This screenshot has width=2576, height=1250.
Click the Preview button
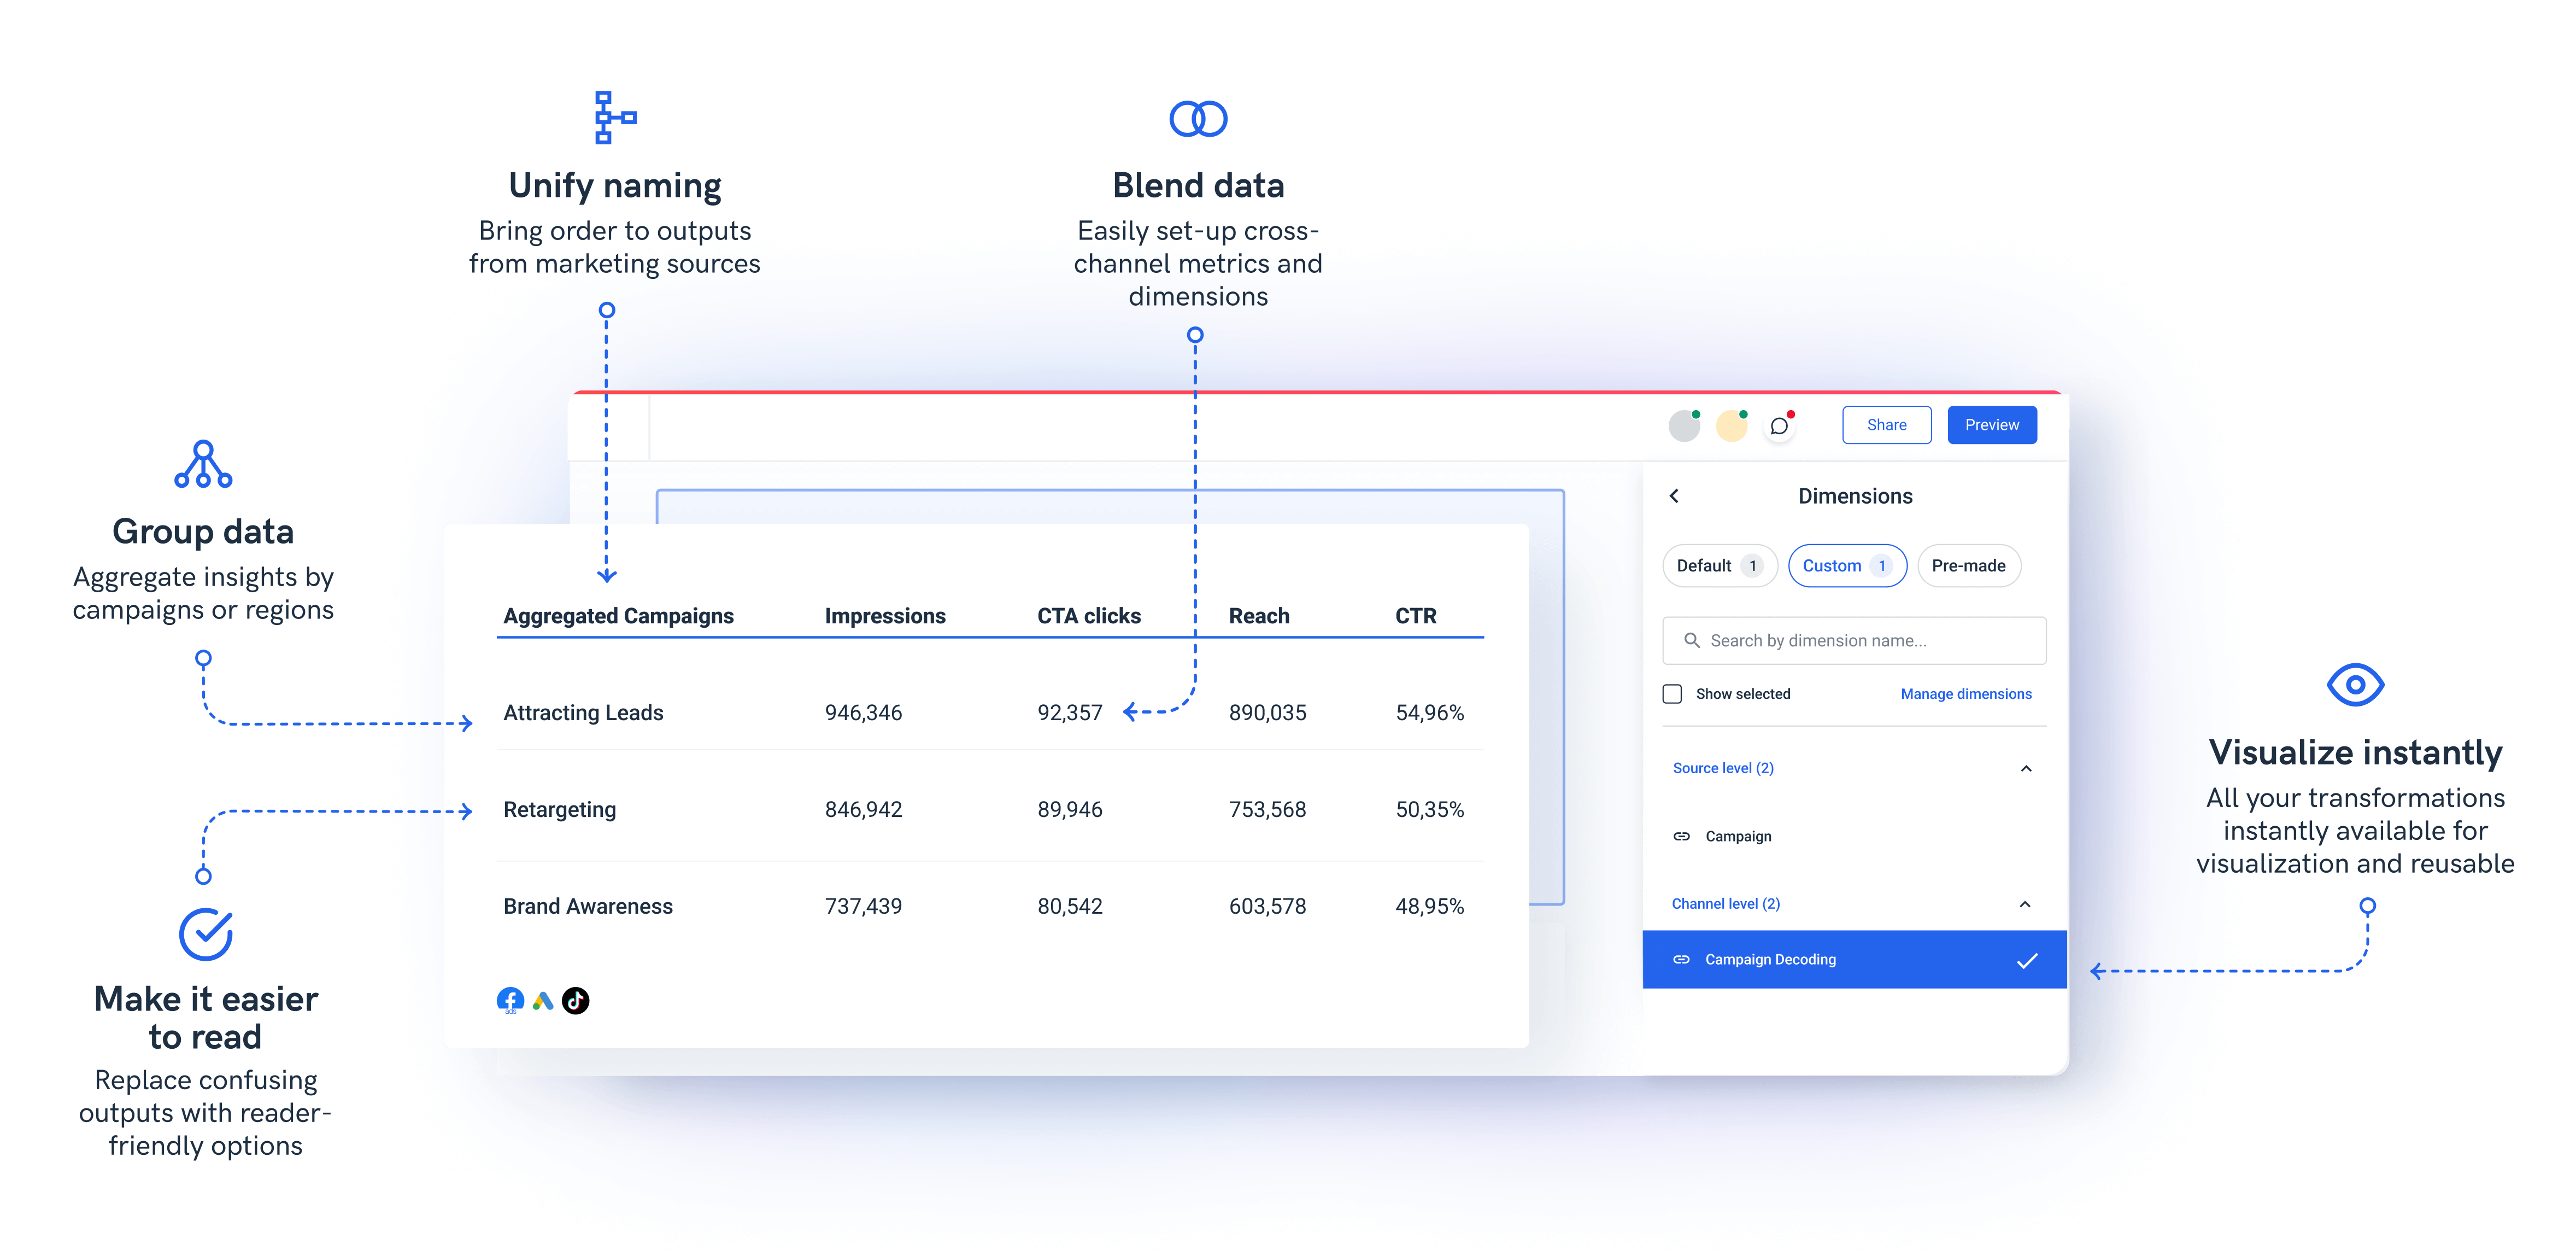pyautogui.click(x=1991, y=425)
